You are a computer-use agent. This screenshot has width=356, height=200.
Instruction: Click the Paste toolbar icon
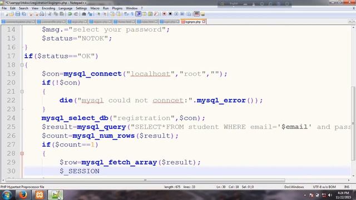62,14
